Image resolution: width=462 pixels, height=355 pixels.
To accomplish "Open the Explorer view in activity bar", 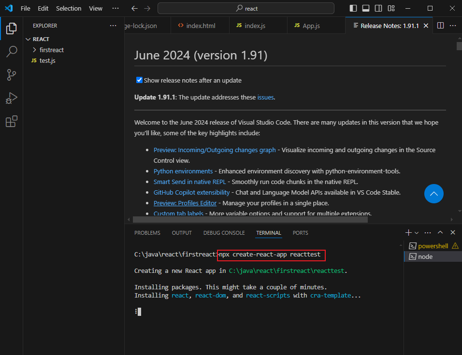I will [x=12, y=28].
